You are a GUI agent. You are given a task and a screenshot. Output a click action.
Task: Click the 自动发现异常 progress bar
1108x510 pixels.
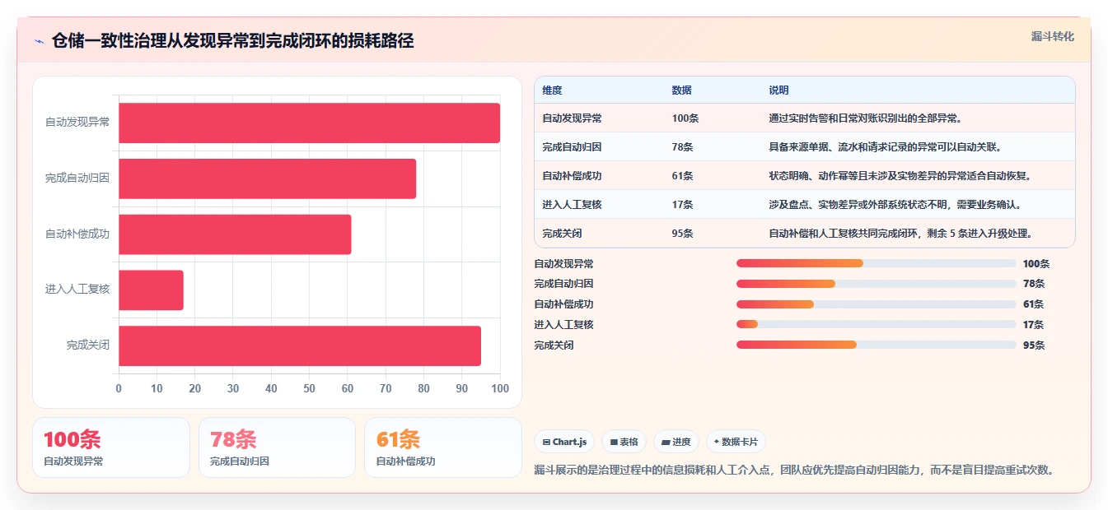(x=877, y=263)
